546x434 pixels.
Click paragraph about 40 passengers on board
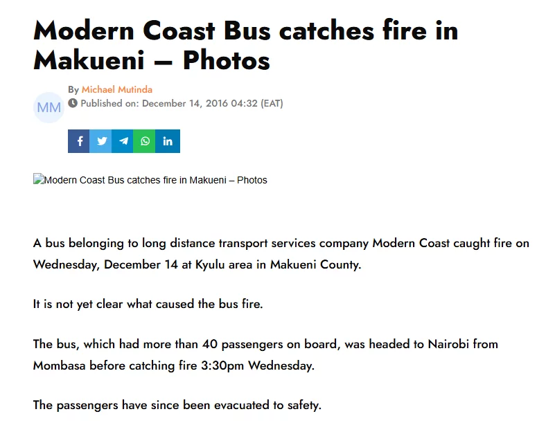[265, 354]
